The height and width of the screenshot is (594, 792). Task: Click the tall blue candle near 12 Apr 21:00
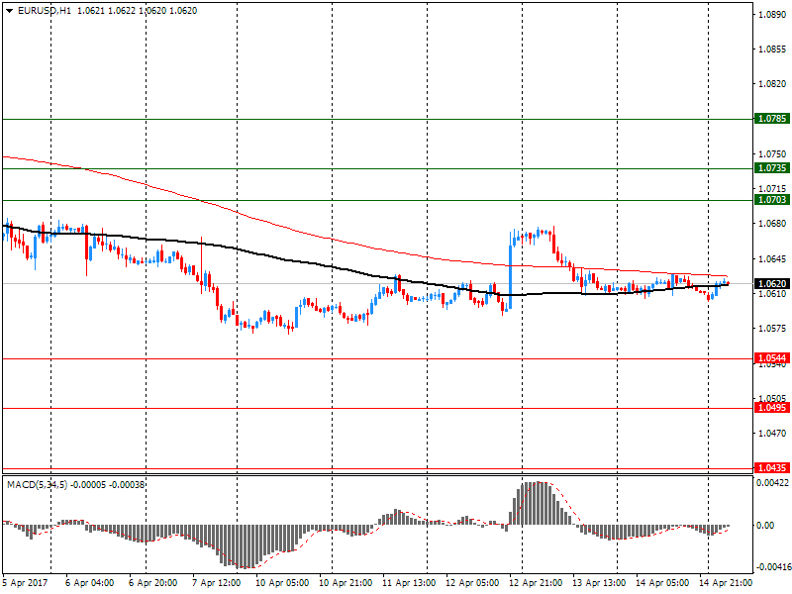(x=510, y=270)
